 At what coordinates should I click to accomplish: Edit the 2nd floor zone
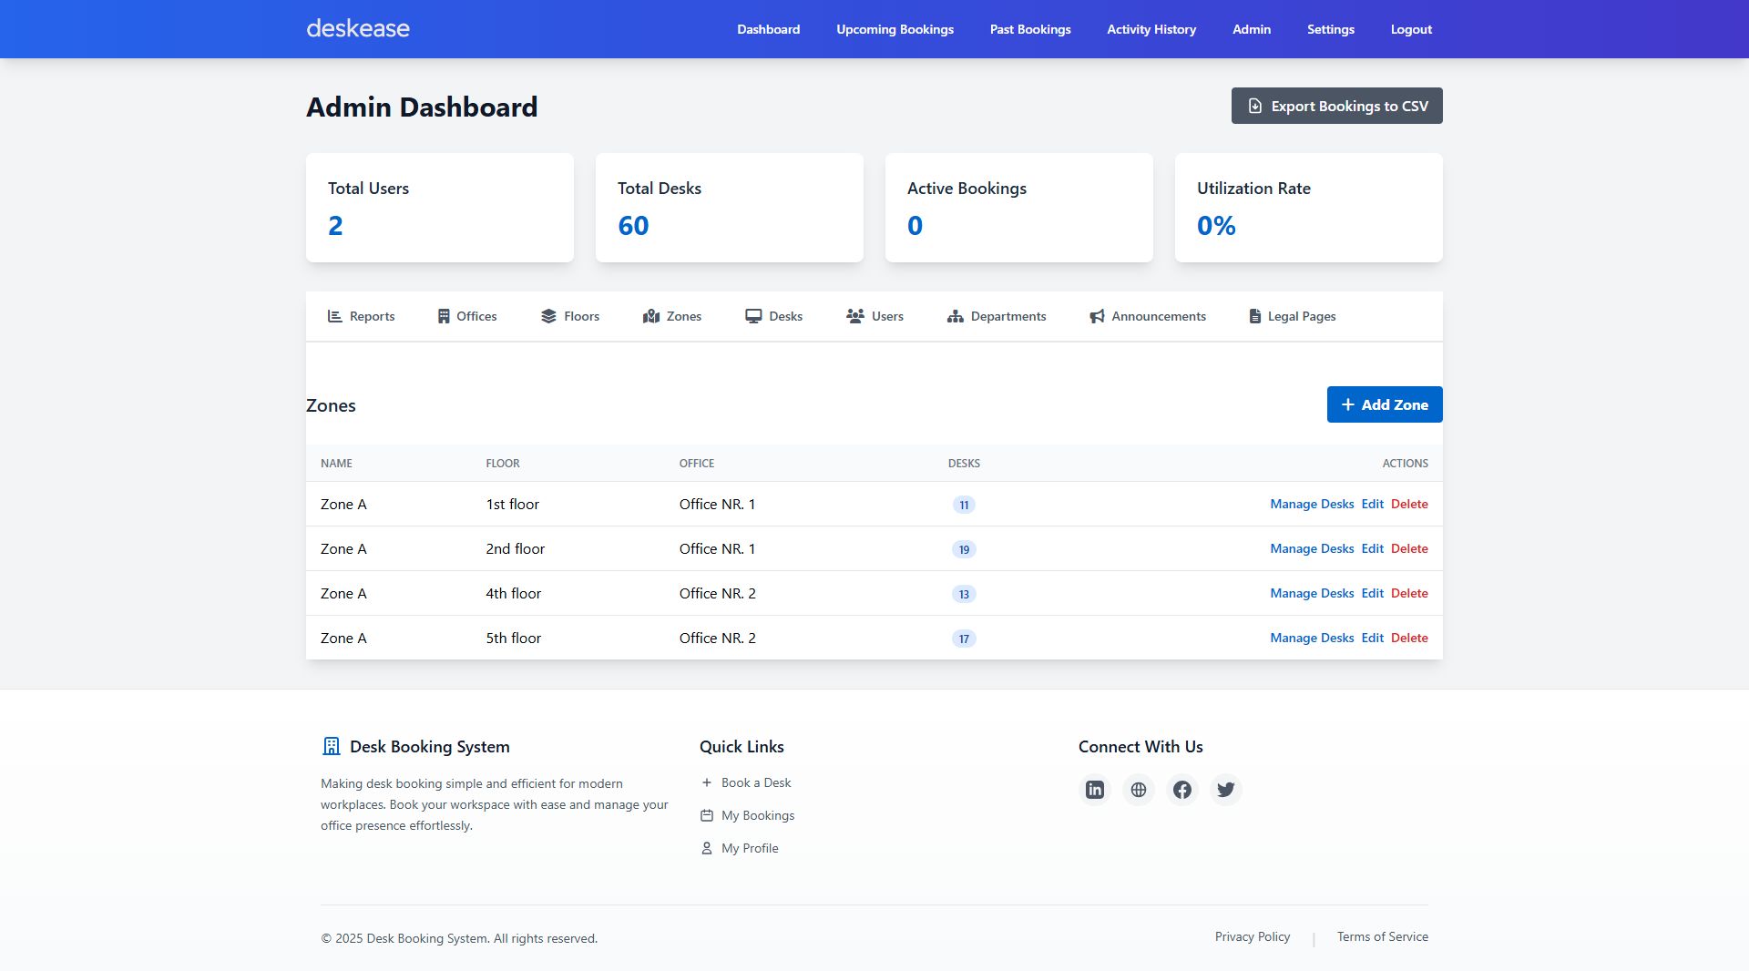coord(1372,548)
